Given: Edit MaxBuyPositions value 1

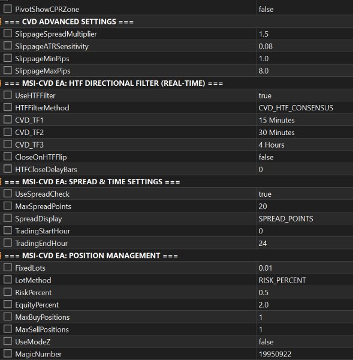Looking at the screenshot, I should [261, 317].
